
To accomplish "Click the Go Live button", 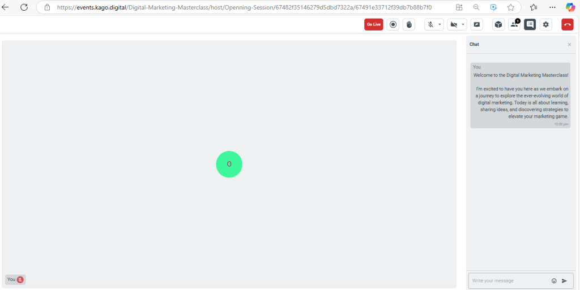I will click(x=373, y=24).
